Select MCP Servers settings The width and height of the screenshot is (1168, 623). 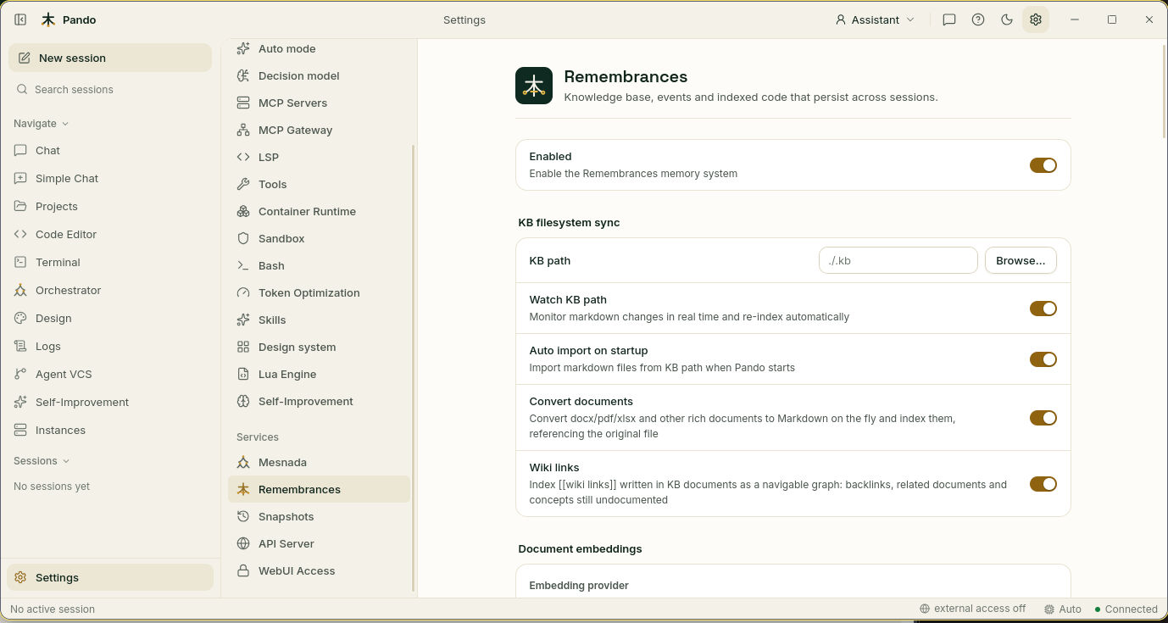click(319, 103)
